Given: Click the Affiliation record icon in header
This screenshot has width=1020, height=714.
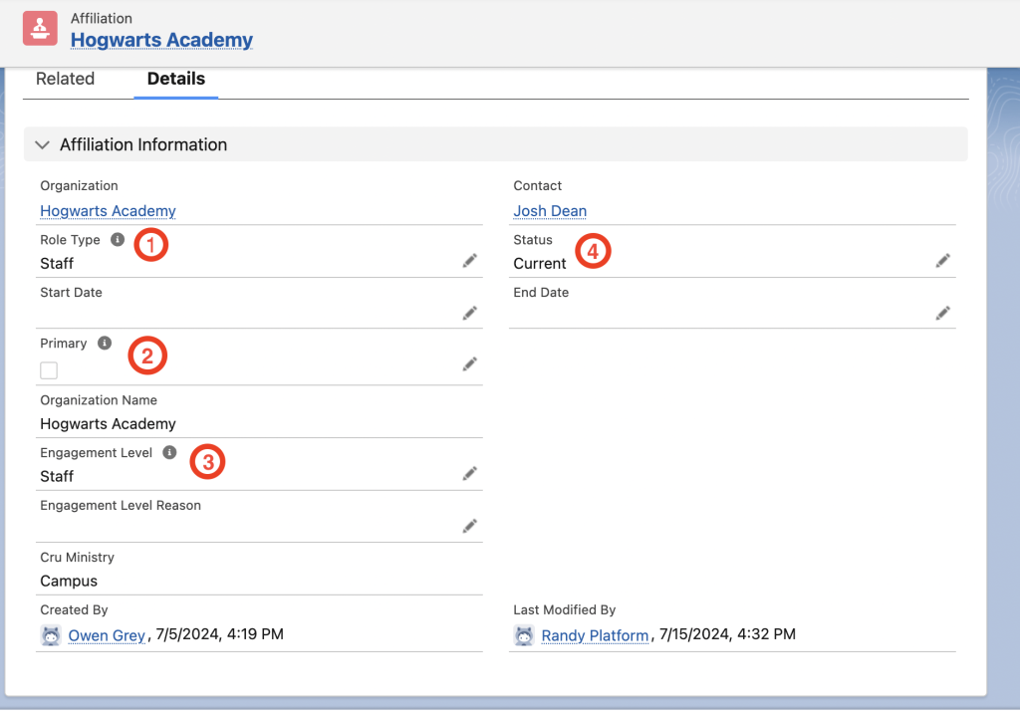Looking at the screenshot, I should (x=40, y=29).
